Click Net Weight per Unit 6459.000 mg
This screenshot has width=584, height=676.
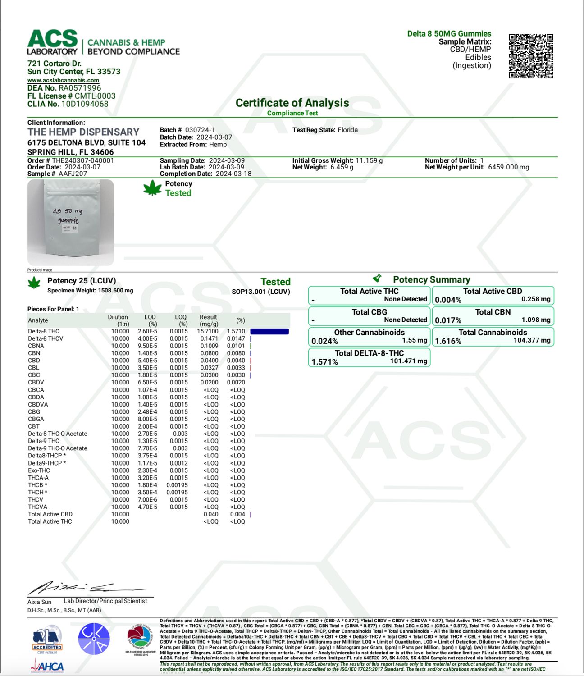(x=477, y=167)
